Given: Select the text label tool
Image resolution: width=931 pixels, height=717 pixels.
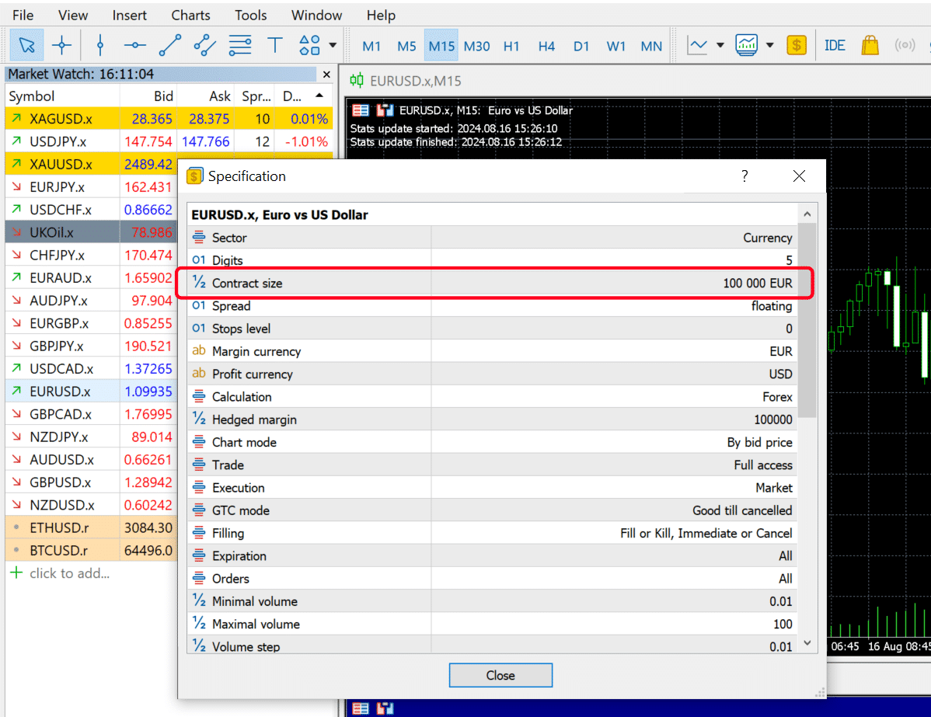Looking at the screenshot, I should tap(274, 45).
